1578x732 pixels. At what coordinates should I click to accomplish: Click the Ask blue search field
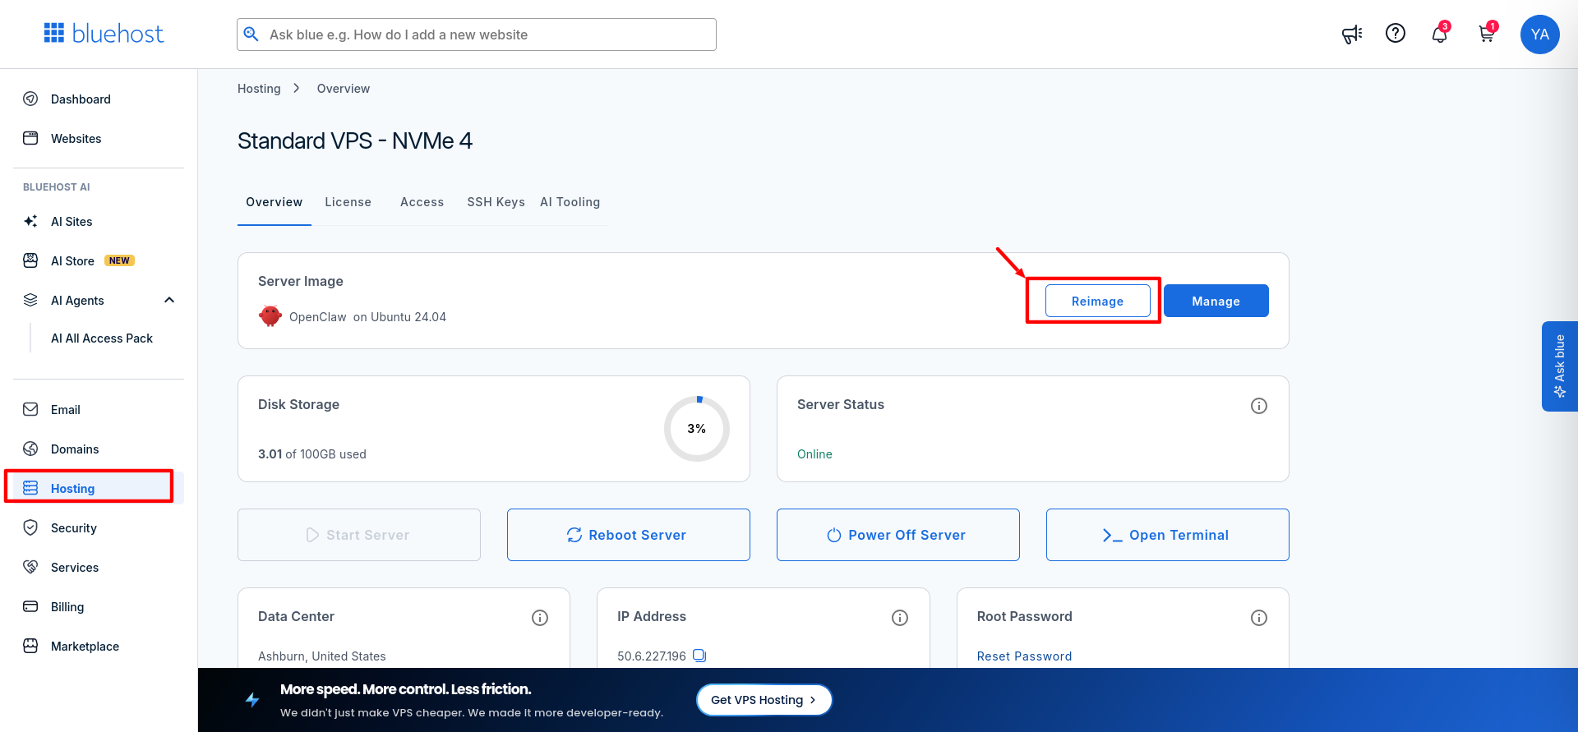pos(477,35)
